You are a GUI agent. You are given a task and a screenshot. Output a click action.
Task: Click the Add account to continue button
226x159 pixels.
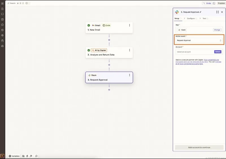(x=199, y=147)
